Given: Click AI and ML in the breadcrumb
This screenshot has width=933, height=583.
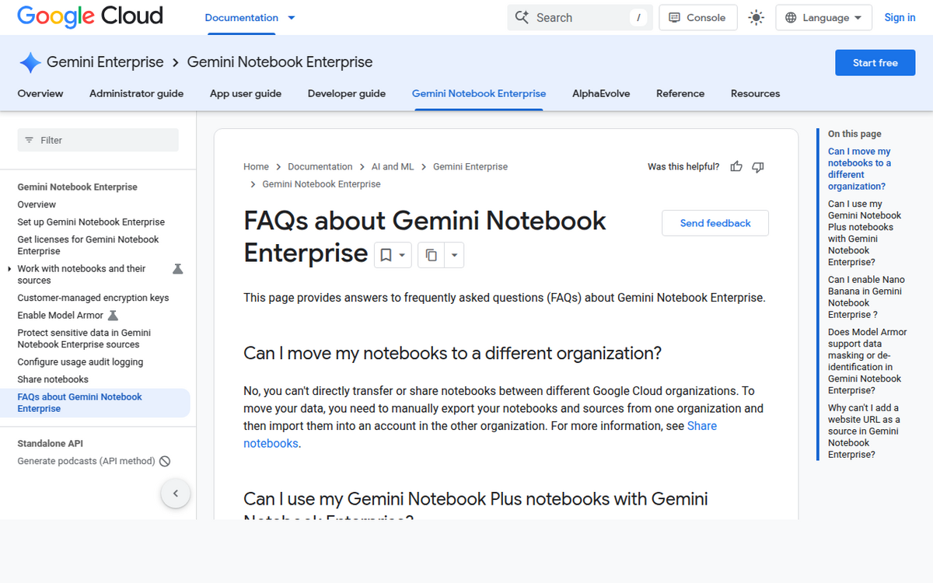Looking at the screenshot, I should [393, 167].
